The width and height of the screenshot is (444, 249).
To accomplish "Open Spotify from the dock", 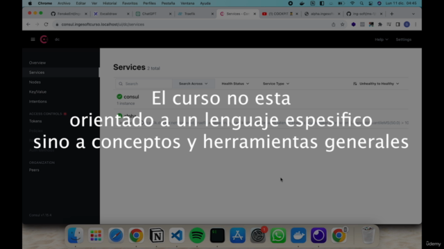I will (197, 235).
